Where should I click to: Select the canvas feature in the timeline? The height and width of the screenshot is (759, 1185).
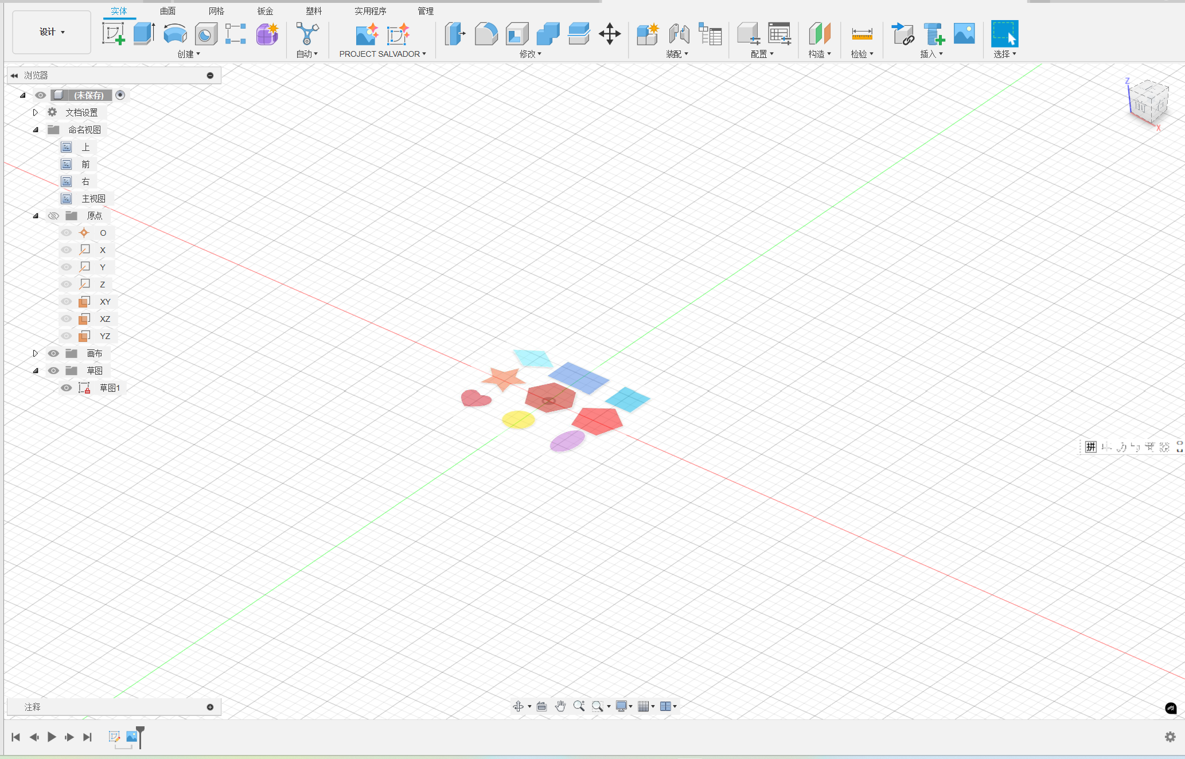pyautogui.click(x=132, y=737)
